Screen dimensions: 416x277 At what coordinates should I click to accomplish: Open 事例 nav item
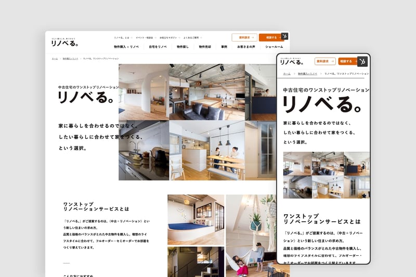click(x=224, y=47)
